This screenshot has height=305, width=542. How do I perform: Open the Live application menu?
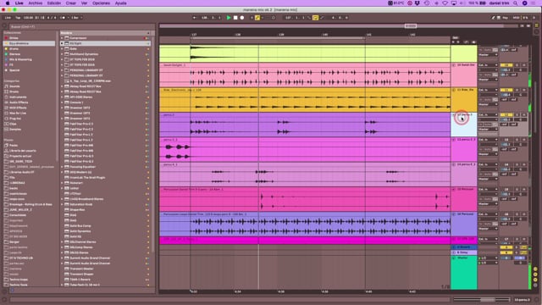[x=19, y=3]
